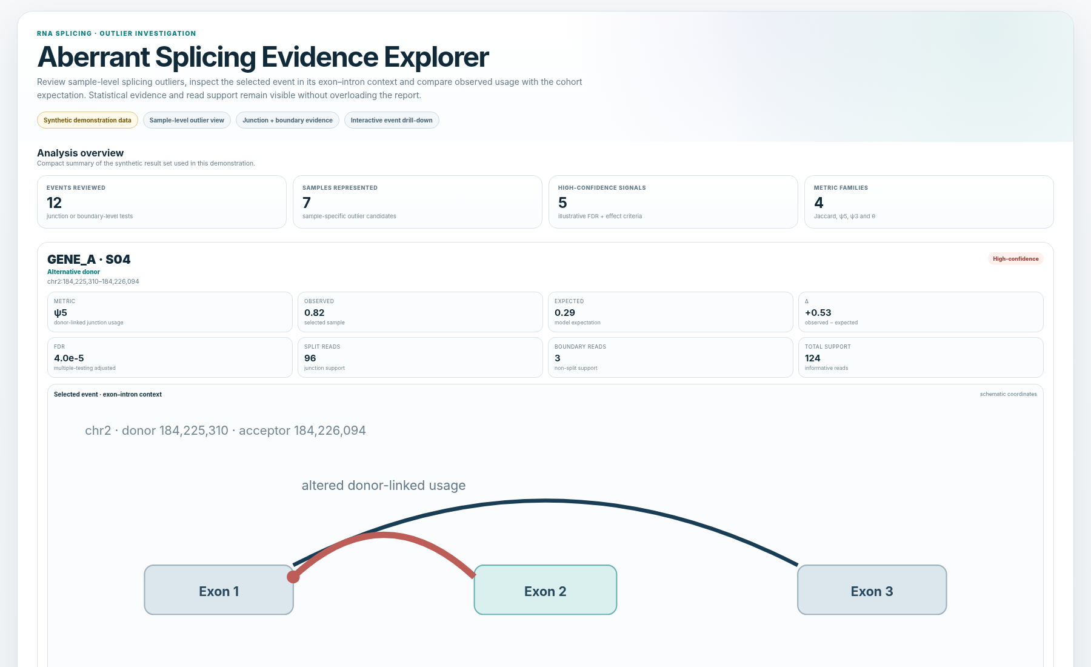Click the schematic coordinates note
Image resolution: width=1091 pixels, height=667 pixels.
click(x=1009, y=394)
